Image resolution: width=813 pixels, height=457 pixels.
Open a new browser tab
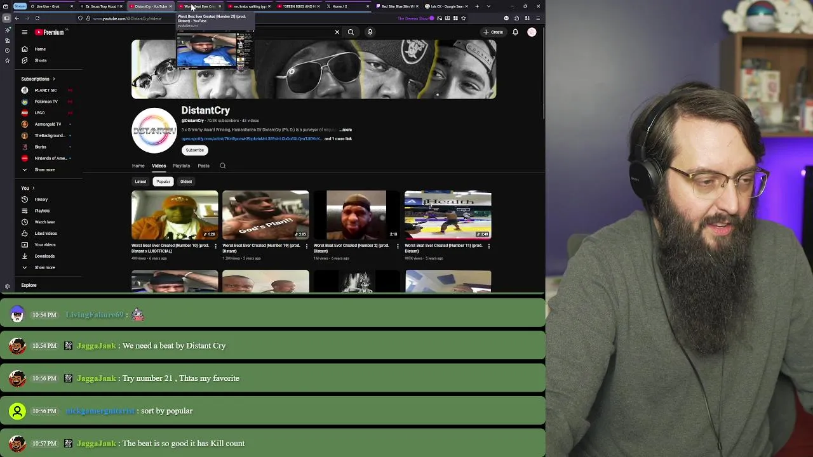[477, 6]
